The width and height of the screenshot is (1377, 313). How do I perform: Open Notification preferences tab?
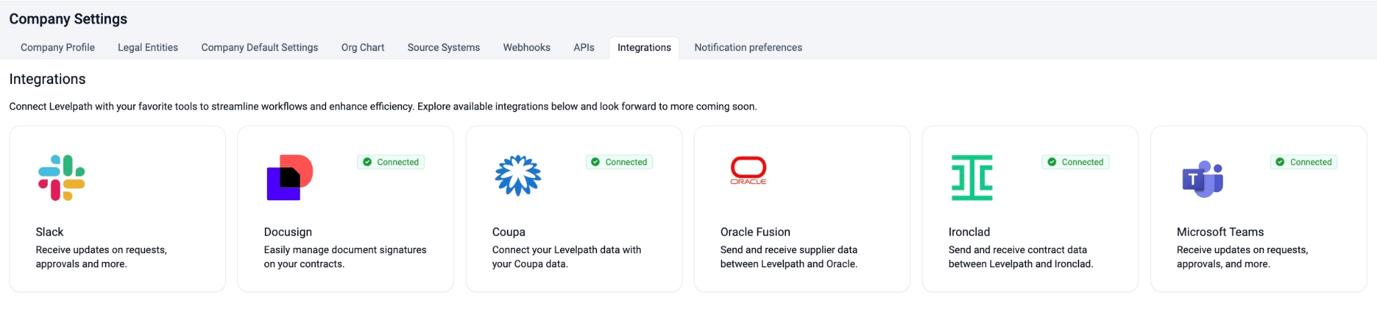click(748, 48)
